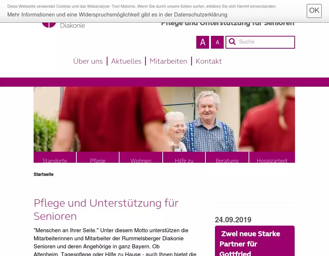Image resolution: width=329 pixels, height=256 pixels.
Task: Click the Pflege und Unterstützung für Senioren heading
Action: (x=106, y=210)
